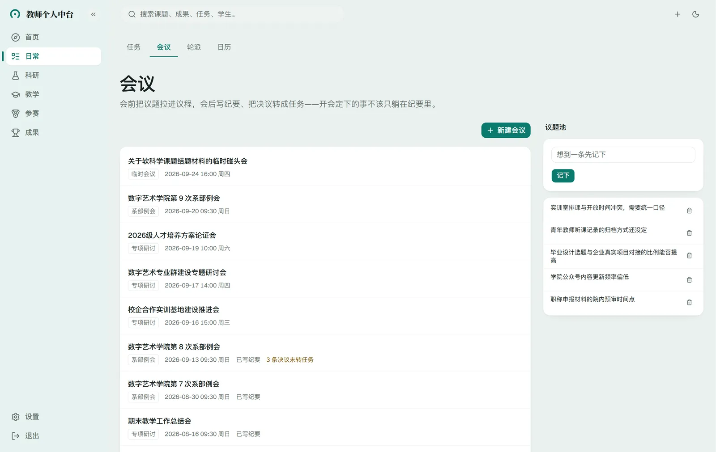Switch to the 任务 tab

pyautogui.click(x=133, y=47)
